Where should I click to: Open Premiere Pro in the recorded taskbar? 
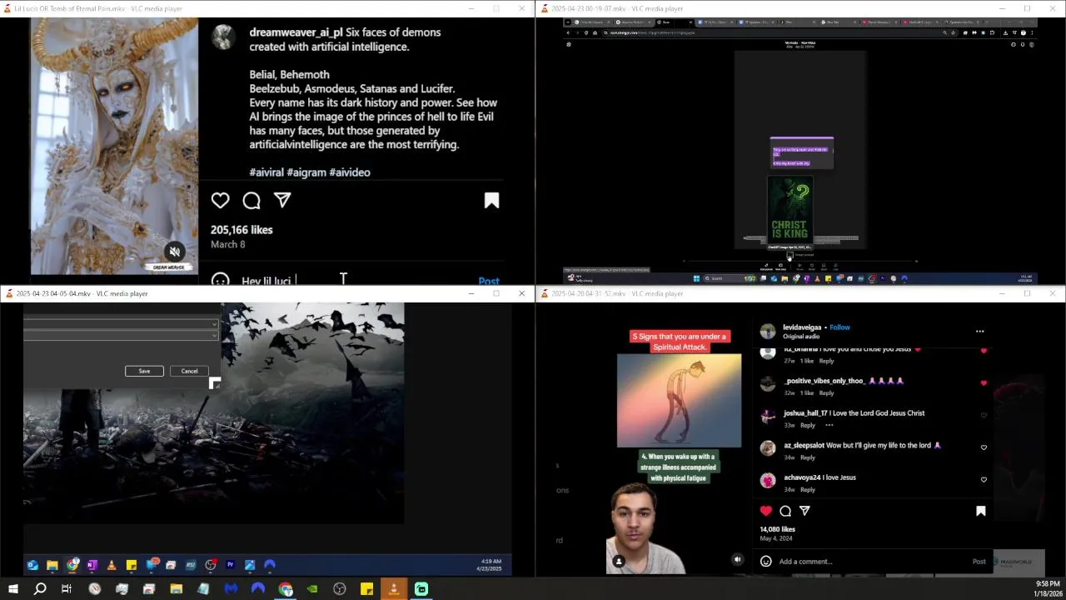click(x=230, y=565)
